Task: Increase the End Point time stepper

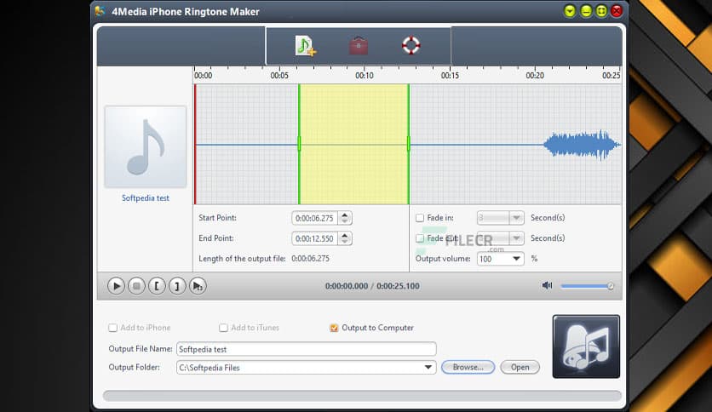Action: [x=345, y=236]
